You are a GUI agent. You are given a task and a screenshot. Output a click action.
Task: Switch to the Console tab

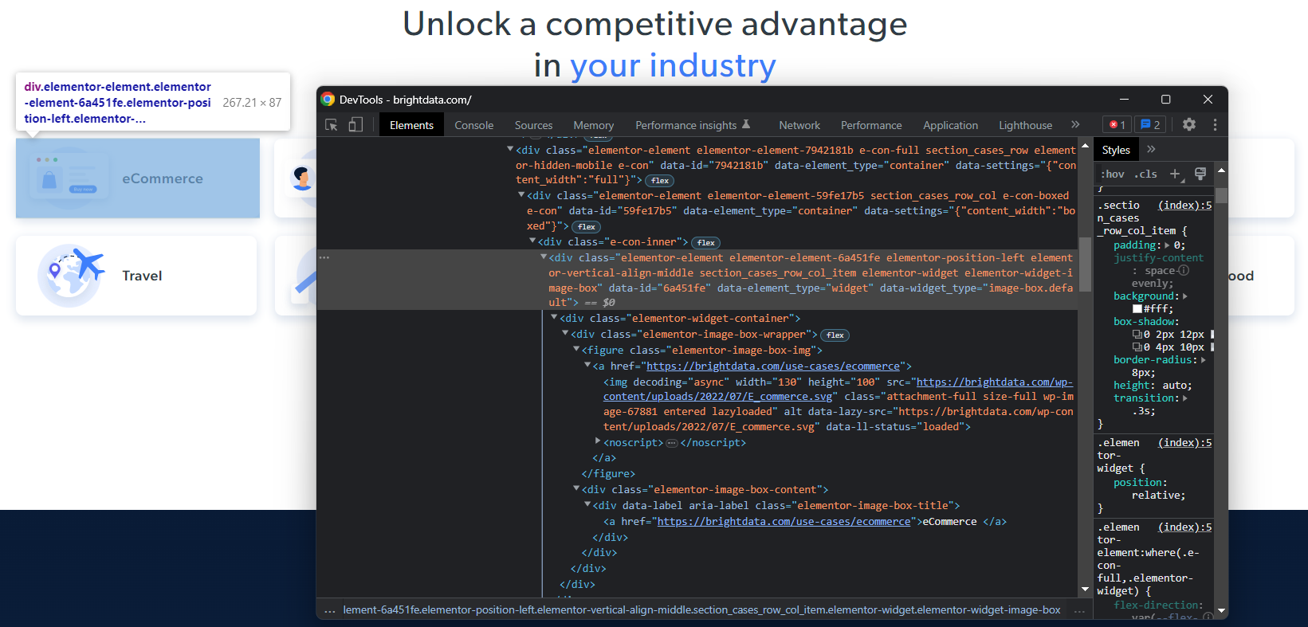point(473,125)
